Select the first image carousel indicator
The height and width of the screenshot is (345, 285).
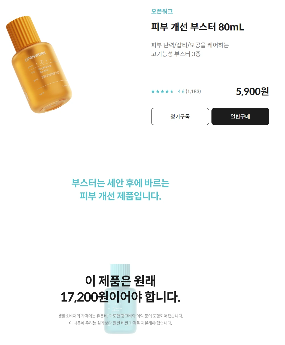[x=33, y=141]
